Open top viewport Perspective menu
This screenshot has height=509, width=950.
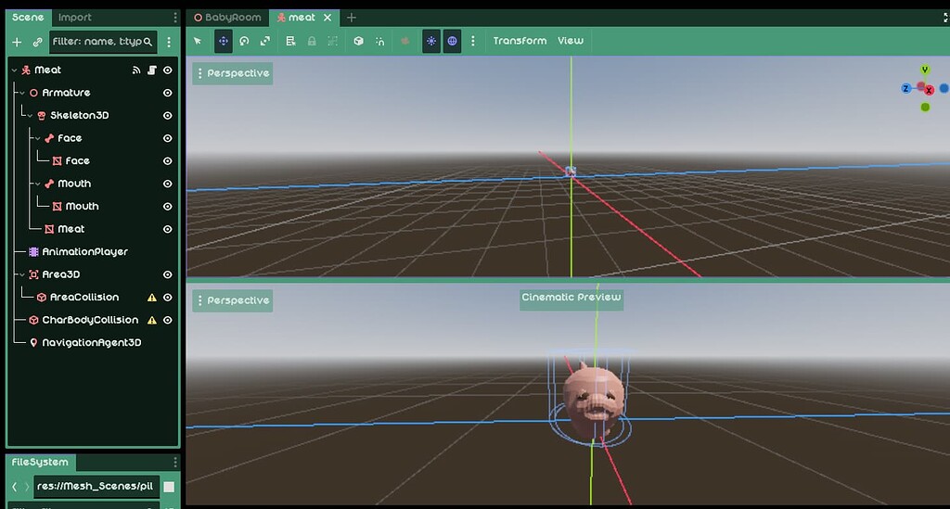233,73
